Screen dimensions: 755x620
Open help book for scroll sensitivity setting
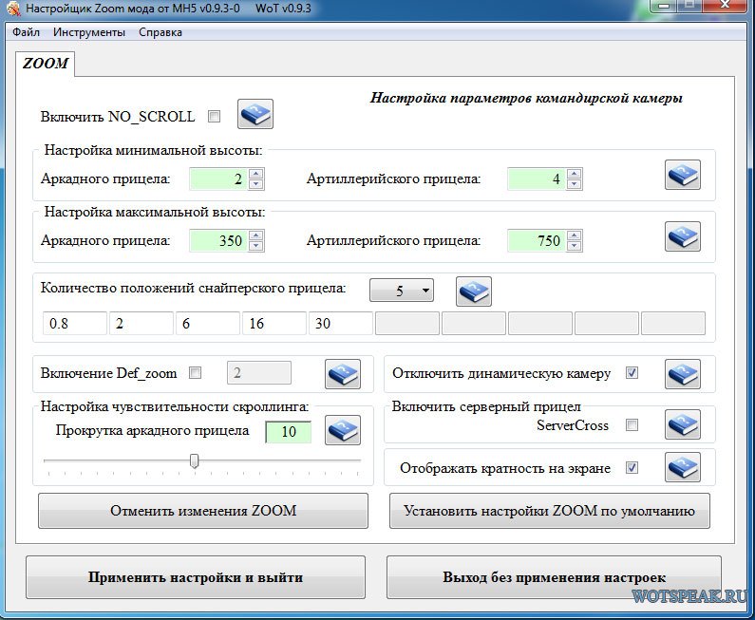(x=343, y=432)
